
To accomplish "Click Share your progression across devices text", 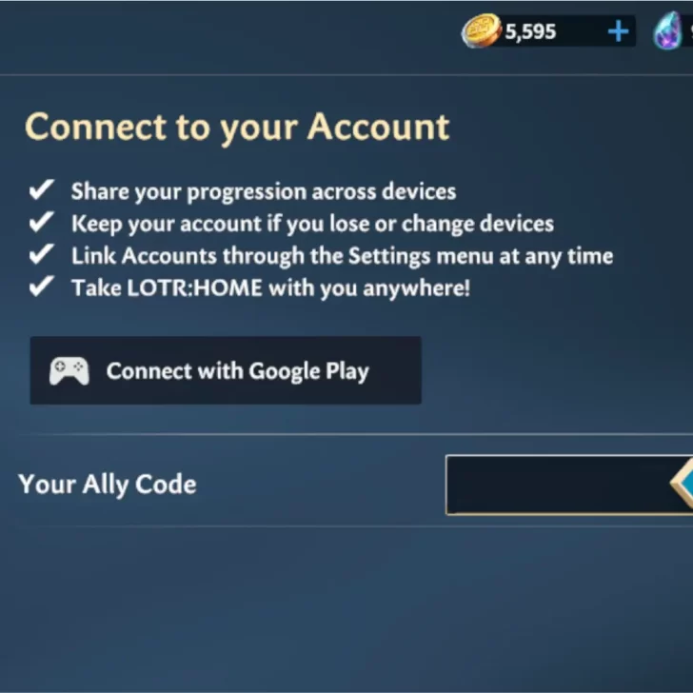I will [x=264, y=192].
